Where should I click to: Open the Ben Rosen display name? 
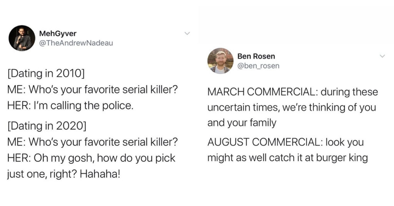[256, 56]
